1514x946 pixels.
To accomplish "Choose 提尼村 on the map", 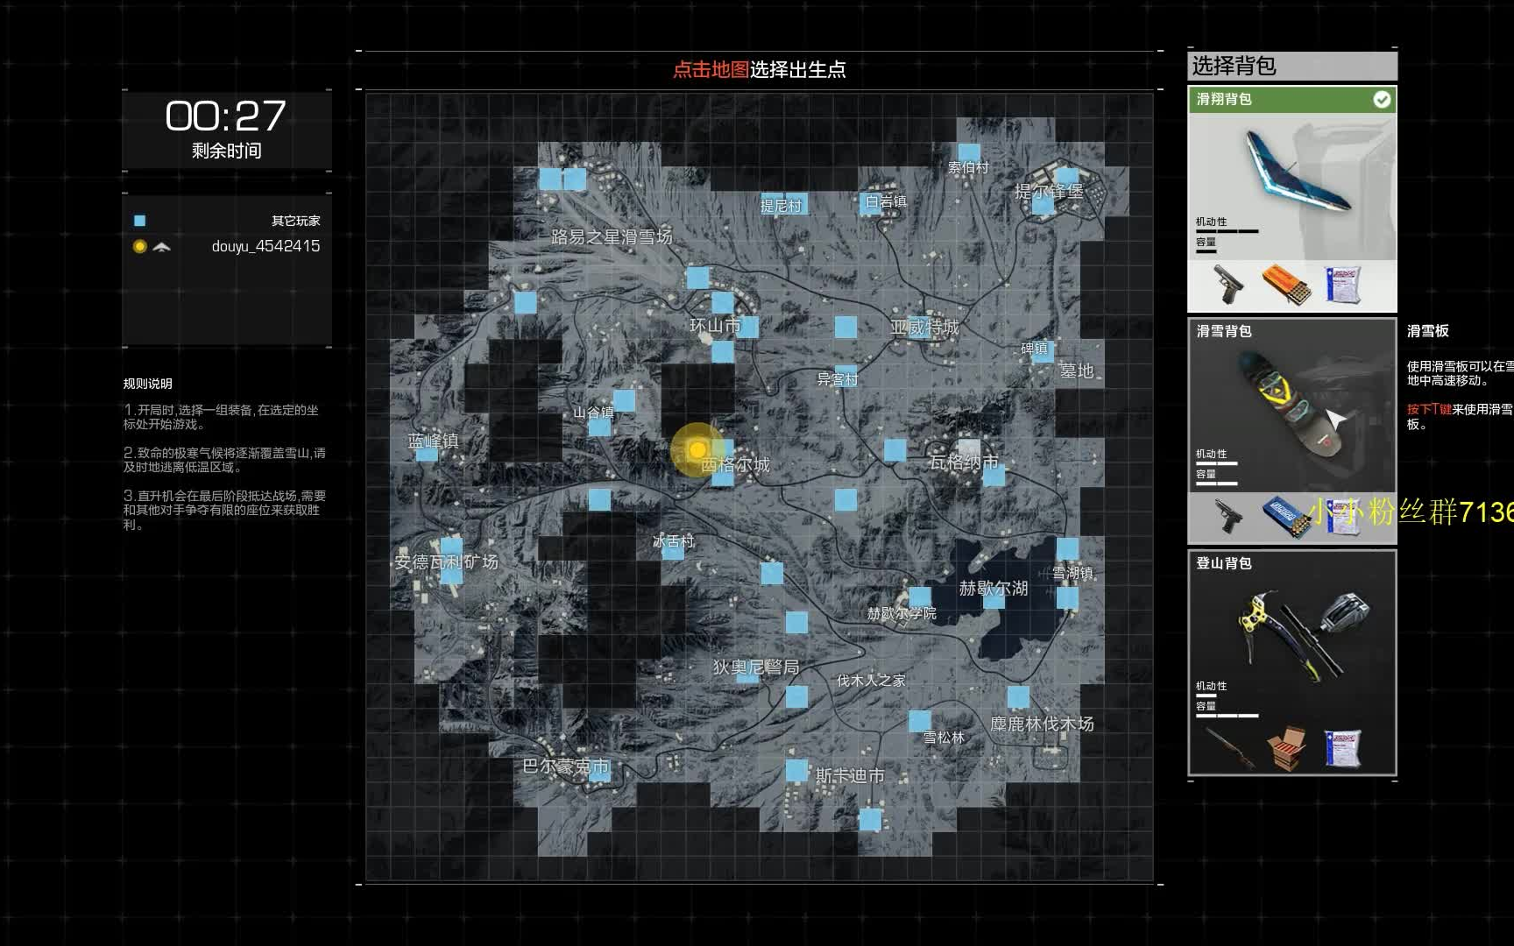I will [781, 206].
